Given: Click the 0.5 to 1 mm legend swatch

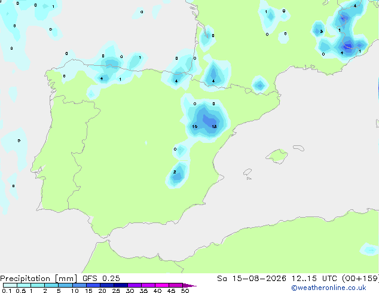Looking at the screenshot, I should click(x=24, y=285).
